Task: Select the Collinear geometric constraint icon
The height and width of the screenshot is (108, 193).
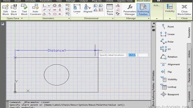Action: pos(49,5)
